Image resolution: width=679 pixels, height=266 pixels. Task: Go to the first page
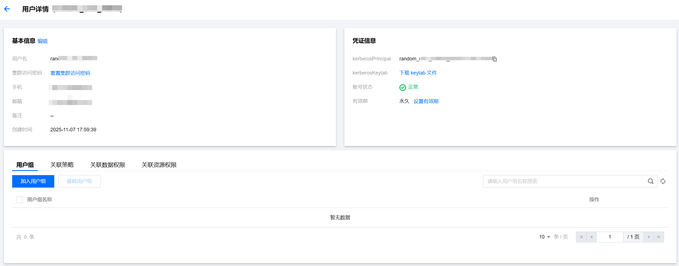[x=581, y=237]
